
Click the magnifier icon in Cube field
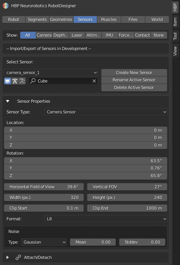[x=33, y=81]
